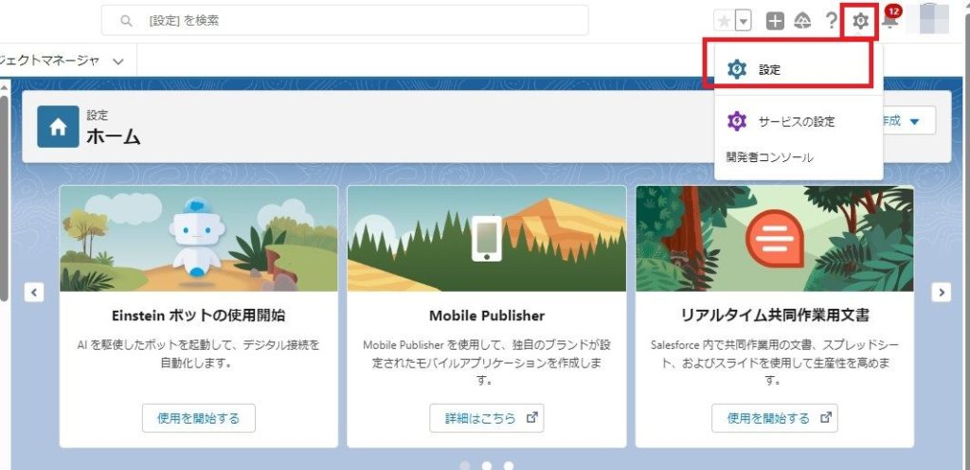Image resolution: width=970 pixels, height=470 pixels.
Task: Click the blue gear icon beside 設定
Action: (737, 69)
